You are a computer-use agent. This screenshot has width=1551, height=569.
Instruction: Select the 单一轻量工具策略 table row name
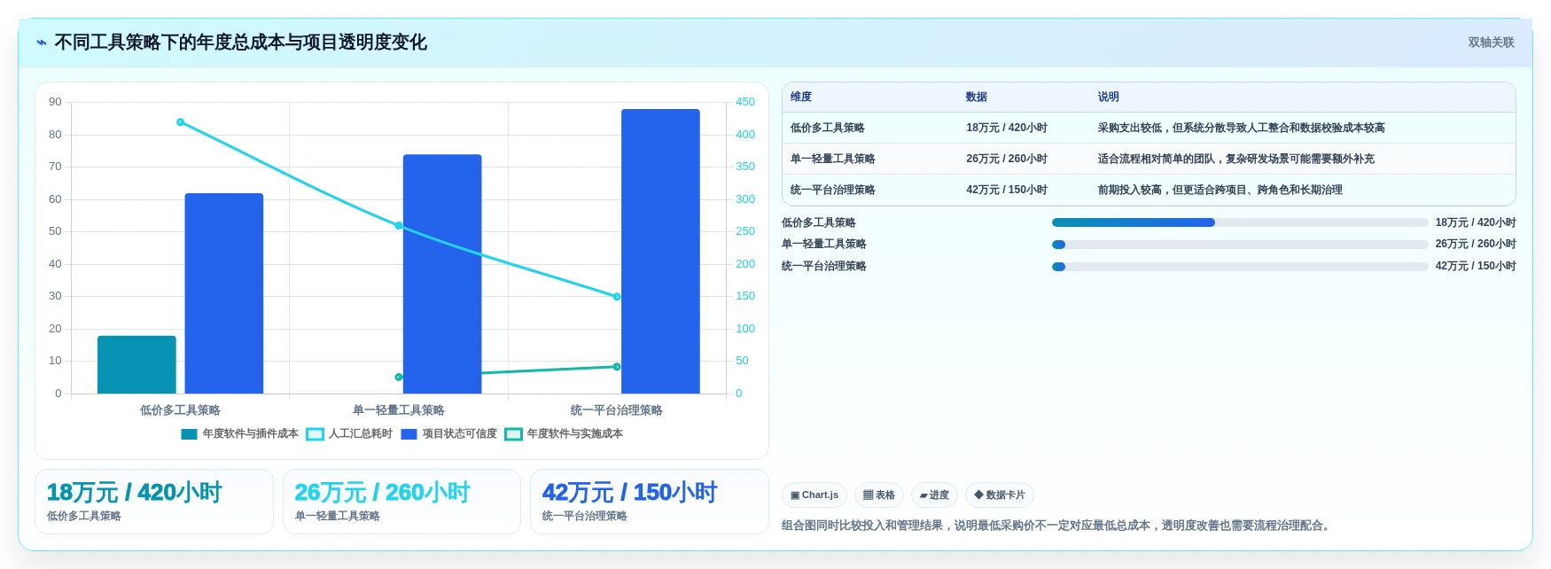[x=833, y=160]
